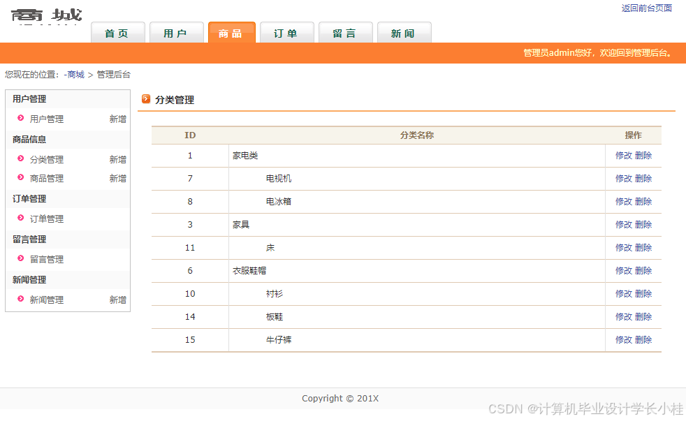686x421 pixels.
Task: Click the pink bullet icon next to 订单管理
Action: [20, 218]
